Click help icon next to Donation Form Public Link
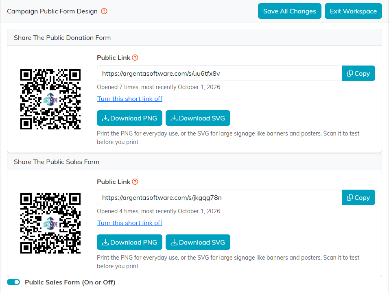 (x=135, y=57)
